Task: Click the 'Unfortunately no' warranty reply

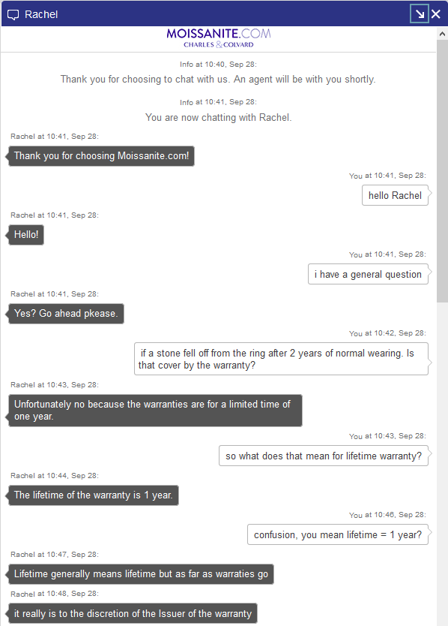Action: tap(155, 411)
